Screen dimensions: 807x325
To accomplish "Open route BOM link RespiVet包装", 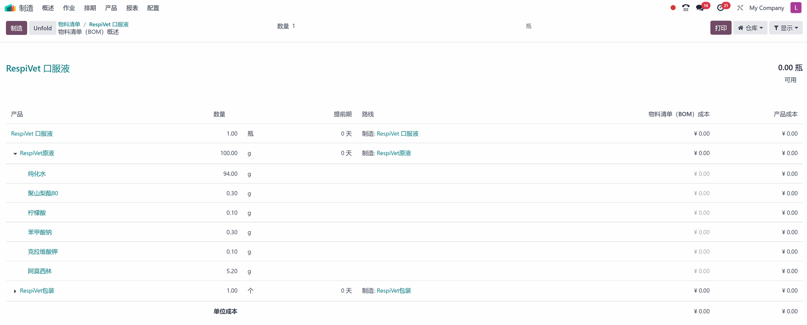I will pos(394,291).
